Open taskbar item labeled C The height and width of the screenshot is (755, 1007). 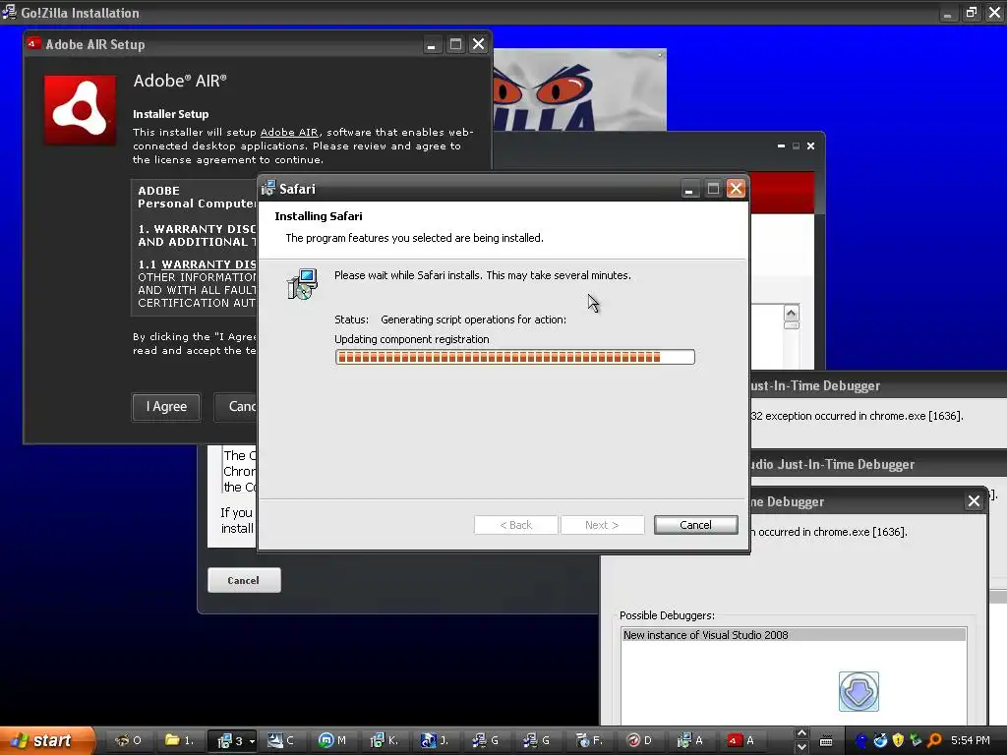pos(281,740)
